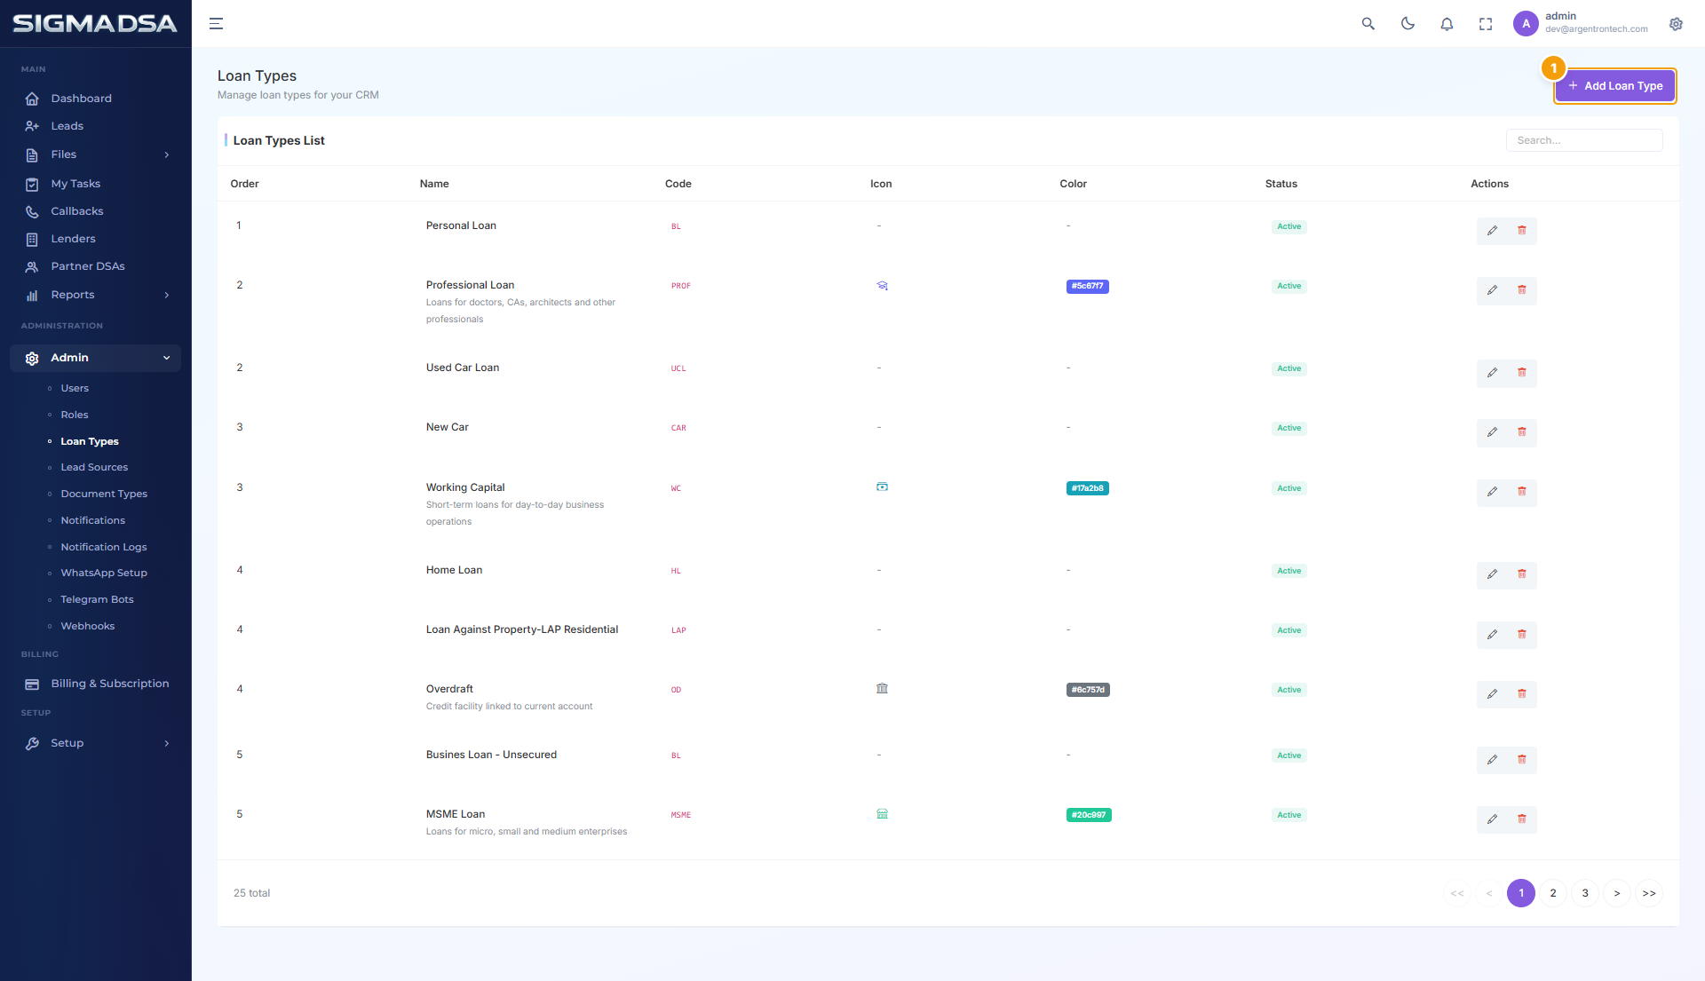
Task: Open Roles under Admin
Action: pos(75,415)
